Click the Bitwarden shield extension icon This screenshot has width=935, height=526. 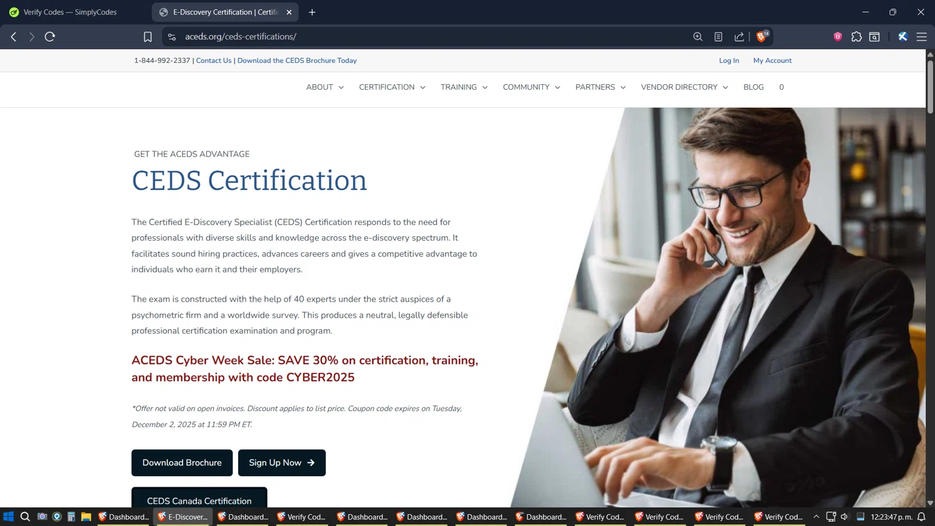(x=838, y=37)
